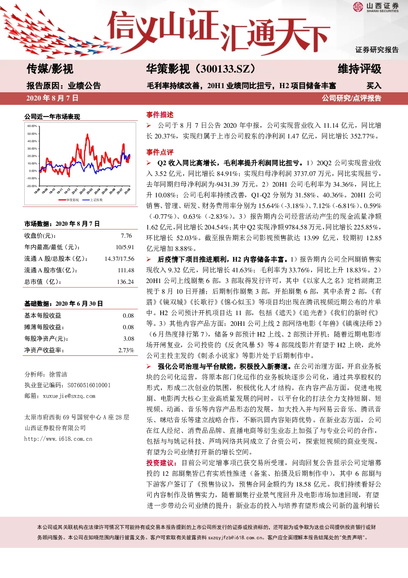Select the ROE value 2.73%
The width and height of the screenshot is (408, 578).
click(x=126, y=350)
